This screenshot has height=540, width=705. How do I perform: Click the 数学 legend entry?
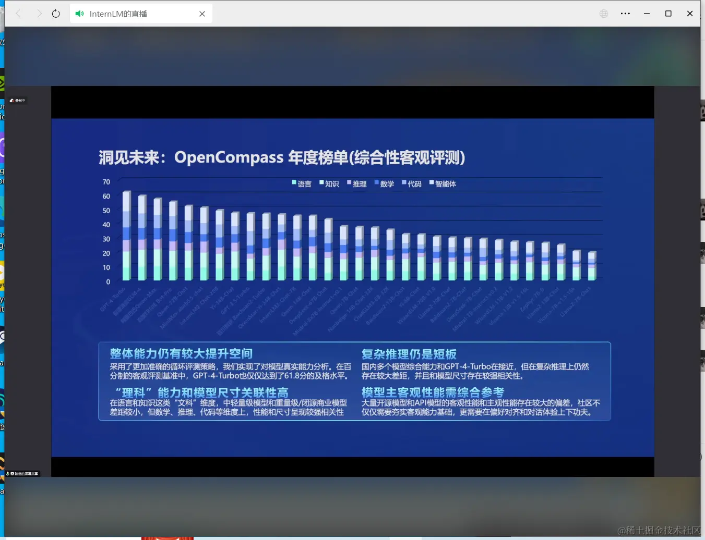coord(384,183)
